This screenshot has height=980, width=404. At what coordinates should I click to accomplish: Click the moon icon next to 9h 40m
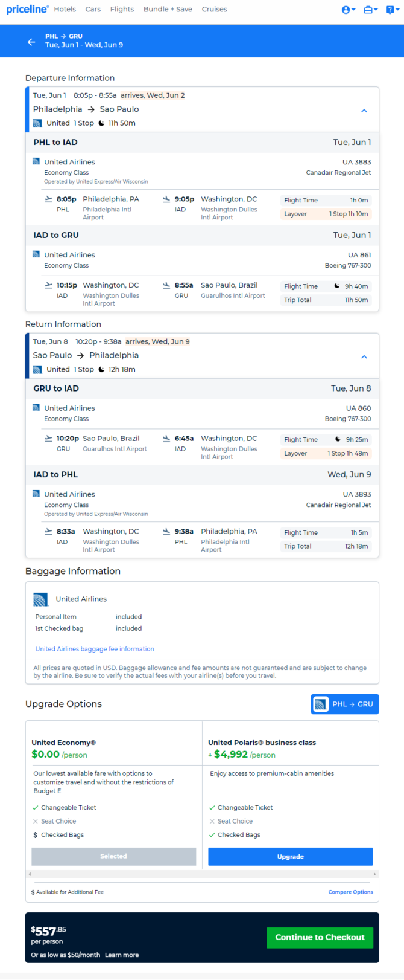[x=337, y=286]
